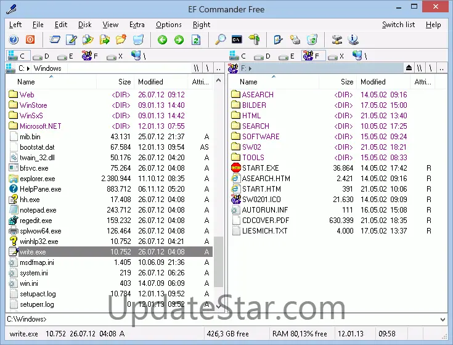
Task: Select drive F in left drive bar
Action: [x=90, y=55]
